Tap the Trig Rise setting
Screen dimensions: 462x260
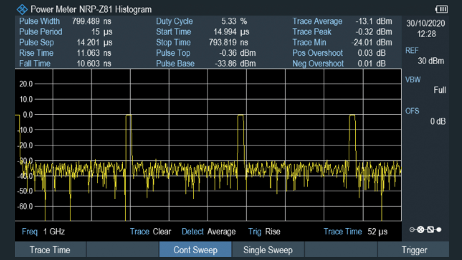pos(264,232)
